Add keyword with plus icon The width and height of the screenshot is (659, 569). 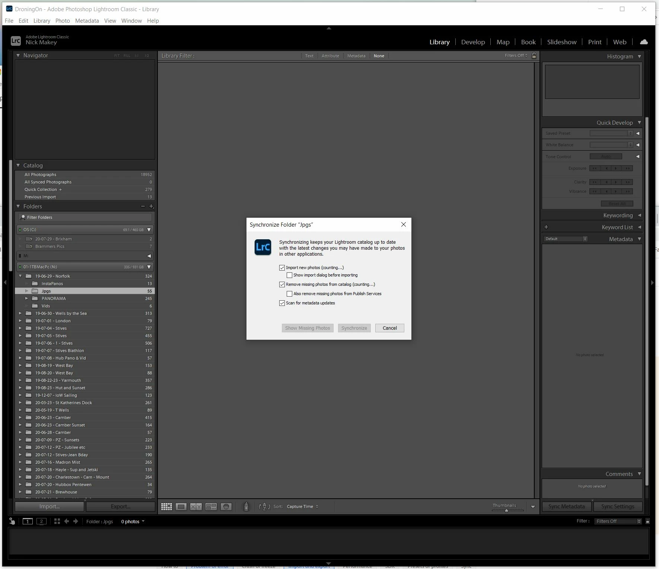coord(546,227)
